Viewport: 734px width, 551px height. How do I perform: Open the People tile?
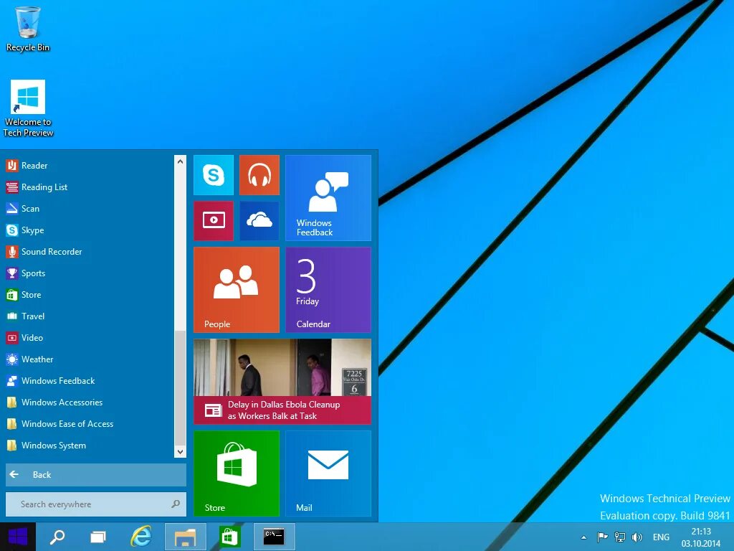coord(237,290)
